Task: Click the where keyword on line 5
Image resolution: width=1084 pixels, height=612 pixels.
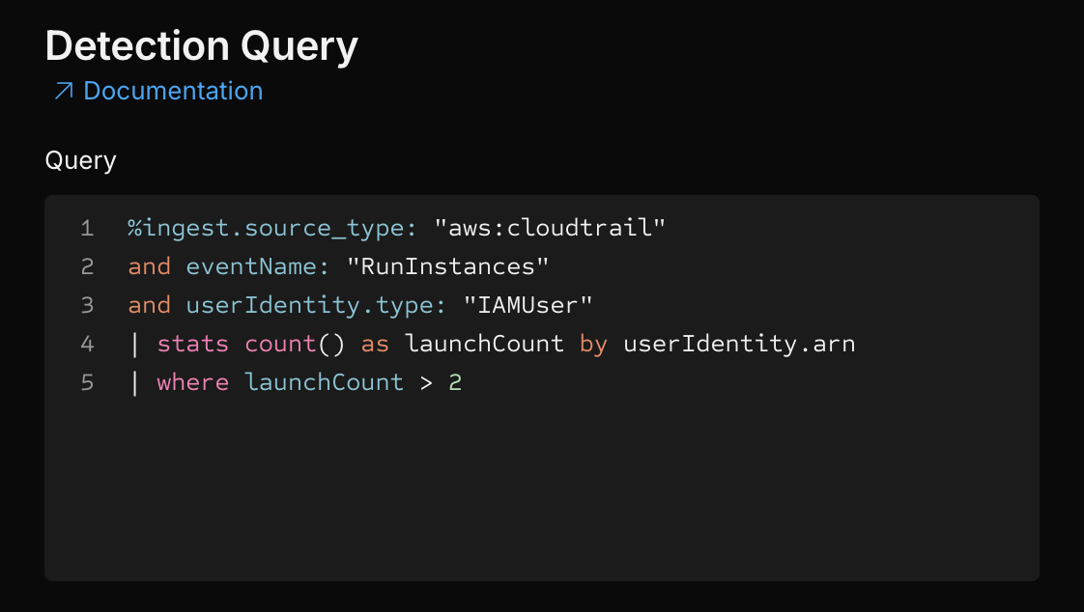Action: pos(192,382)
